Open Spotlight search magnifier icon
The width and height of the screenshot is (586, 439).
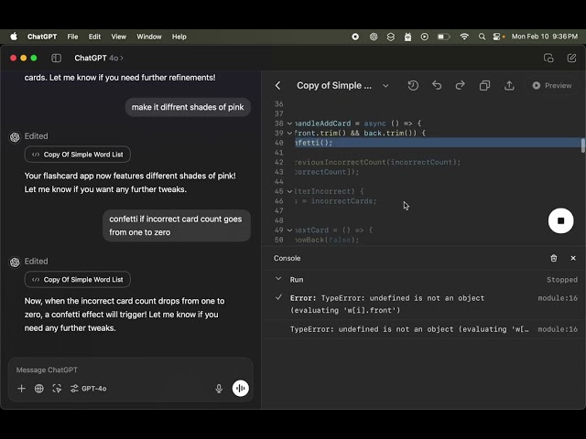[x=482, y=37]
